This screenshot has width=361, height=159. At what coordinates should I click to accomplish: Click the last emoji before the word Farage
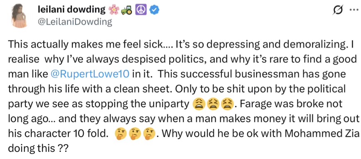coord(227,104)
